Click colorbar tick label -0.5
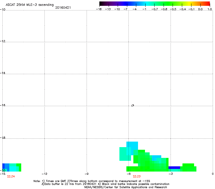 [x=173, y=9]
